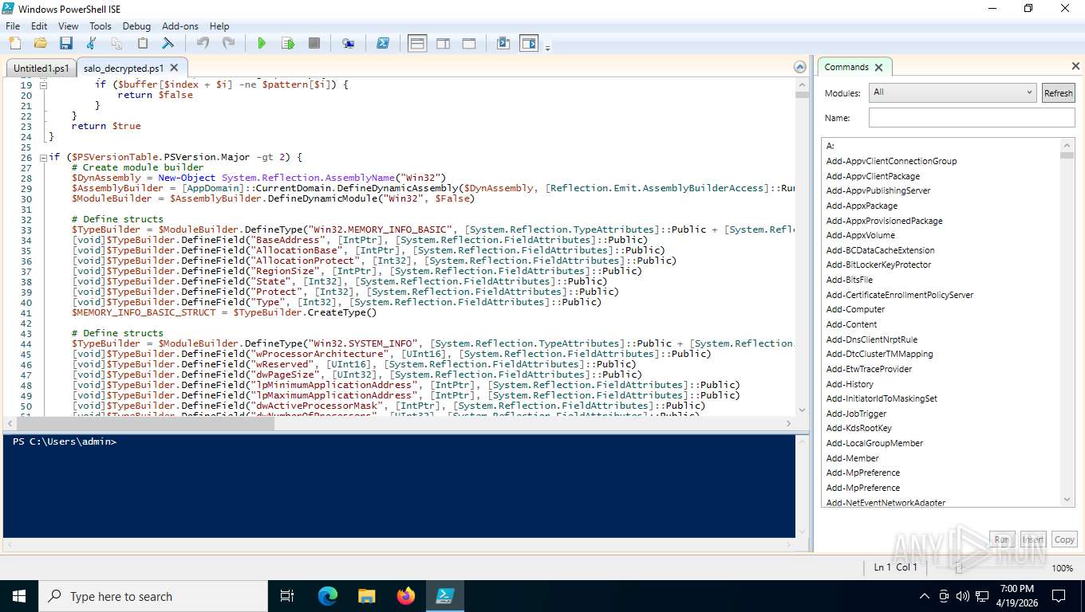Click editor horizontal scrollbar thumb

tap(144, 424)
